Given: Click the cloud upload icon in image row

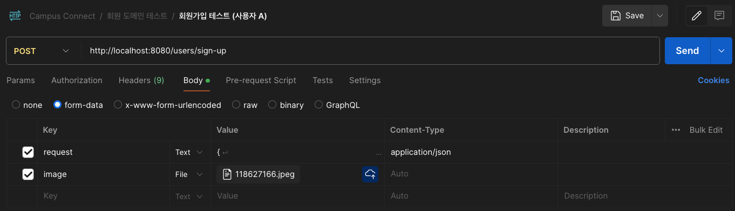Looking at the screenshot, I should (x=370, y=174).
